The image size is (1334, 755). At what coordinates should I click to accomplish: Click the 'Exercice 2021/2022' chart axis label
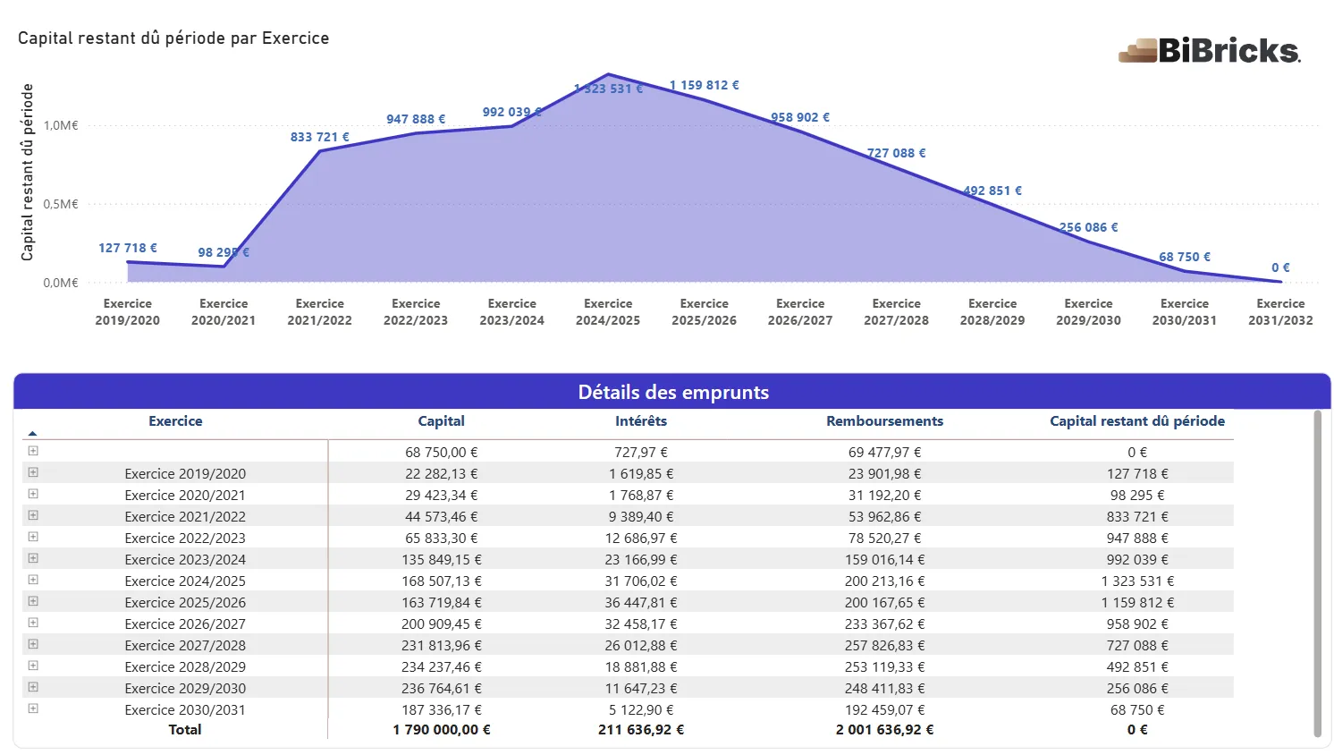(320, 312)
